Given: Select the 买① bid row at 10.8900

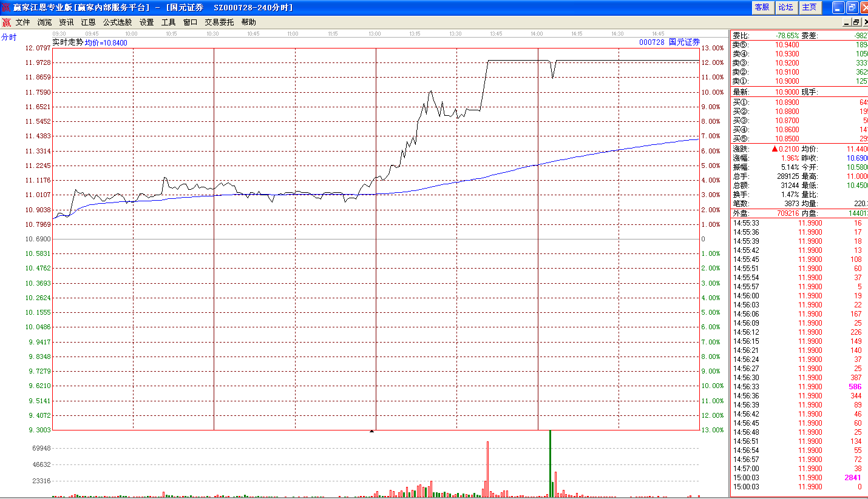Looking at the screenshot, I should (x=799, y=102).
